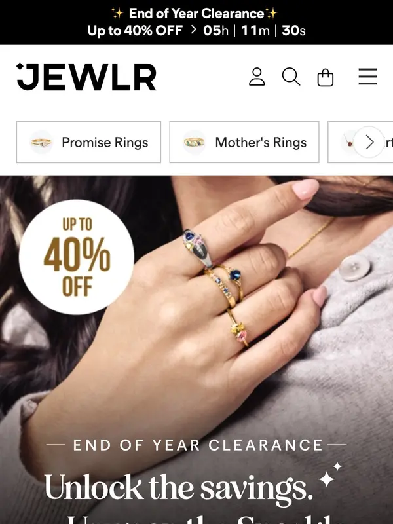
Task: Open the user account icon
Action: point(257,77)
